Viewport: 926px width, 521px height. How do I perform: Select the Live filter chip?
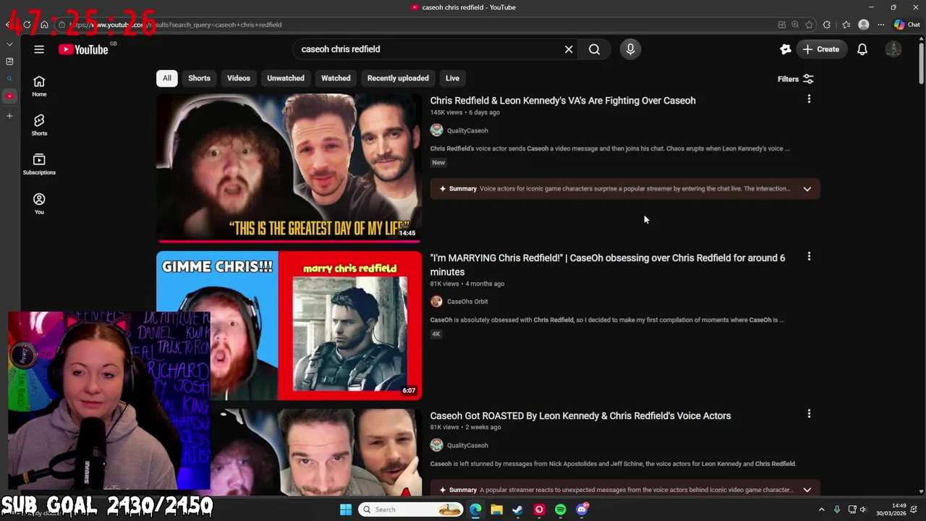(x=452, y=78)
